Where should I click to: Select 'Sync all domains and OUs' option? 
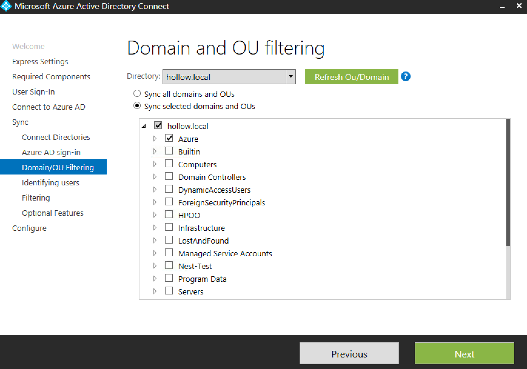tap(137, 94)
